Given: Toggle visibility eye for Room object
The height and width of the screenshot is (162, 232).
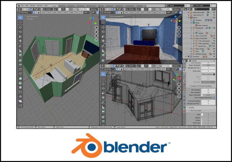Looking at the screenshot, I should point(214,17).
